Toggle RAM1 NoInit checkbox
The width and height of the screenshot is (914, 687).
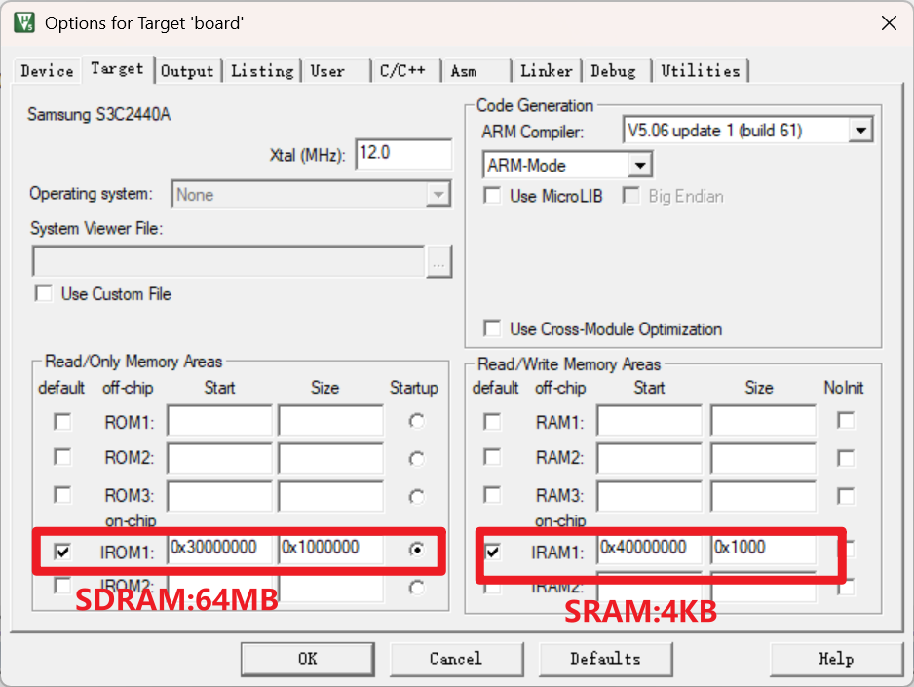click(x=846, y=420)
